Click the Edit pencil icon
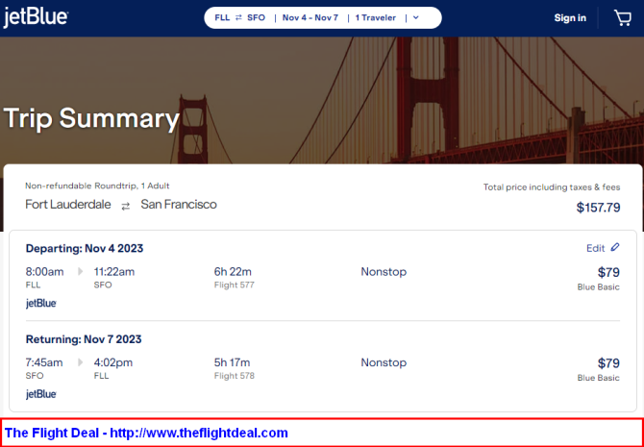 [x=615, y=247]
